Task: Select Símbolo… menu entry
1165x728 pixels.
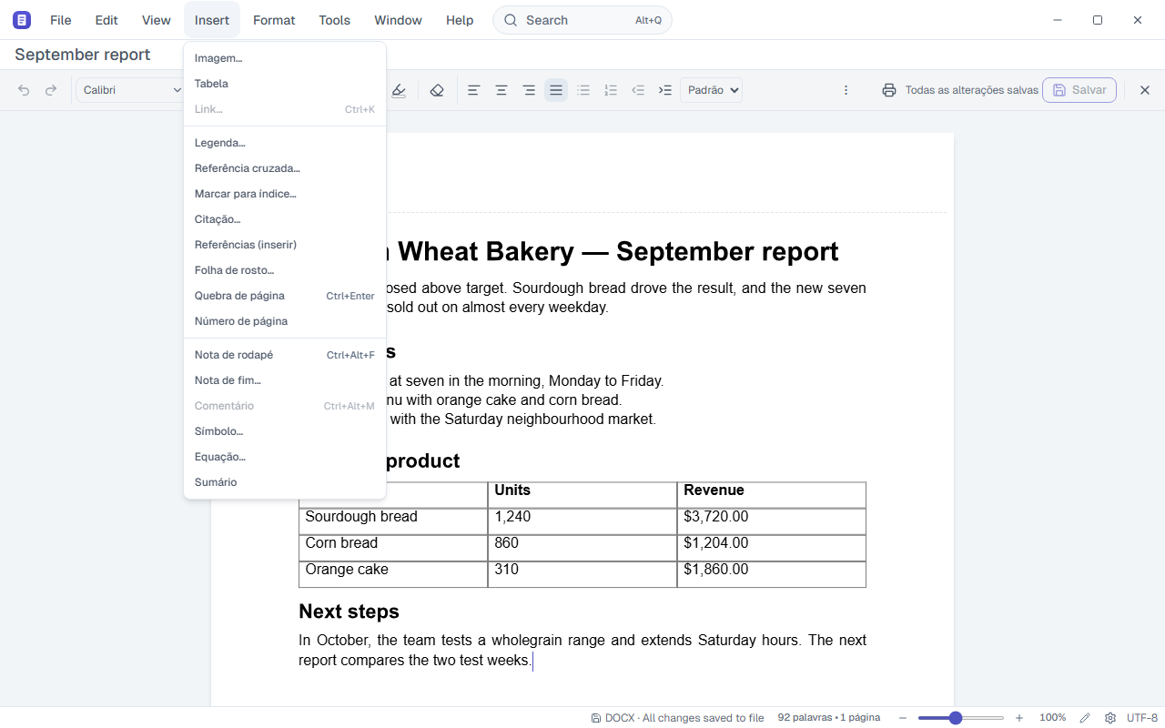Action: pyautogui.click(x=285, y=431)
